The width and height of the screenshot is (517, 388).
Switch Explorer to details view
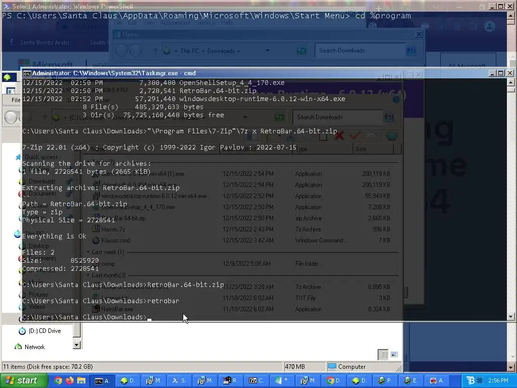click(383, 354)
